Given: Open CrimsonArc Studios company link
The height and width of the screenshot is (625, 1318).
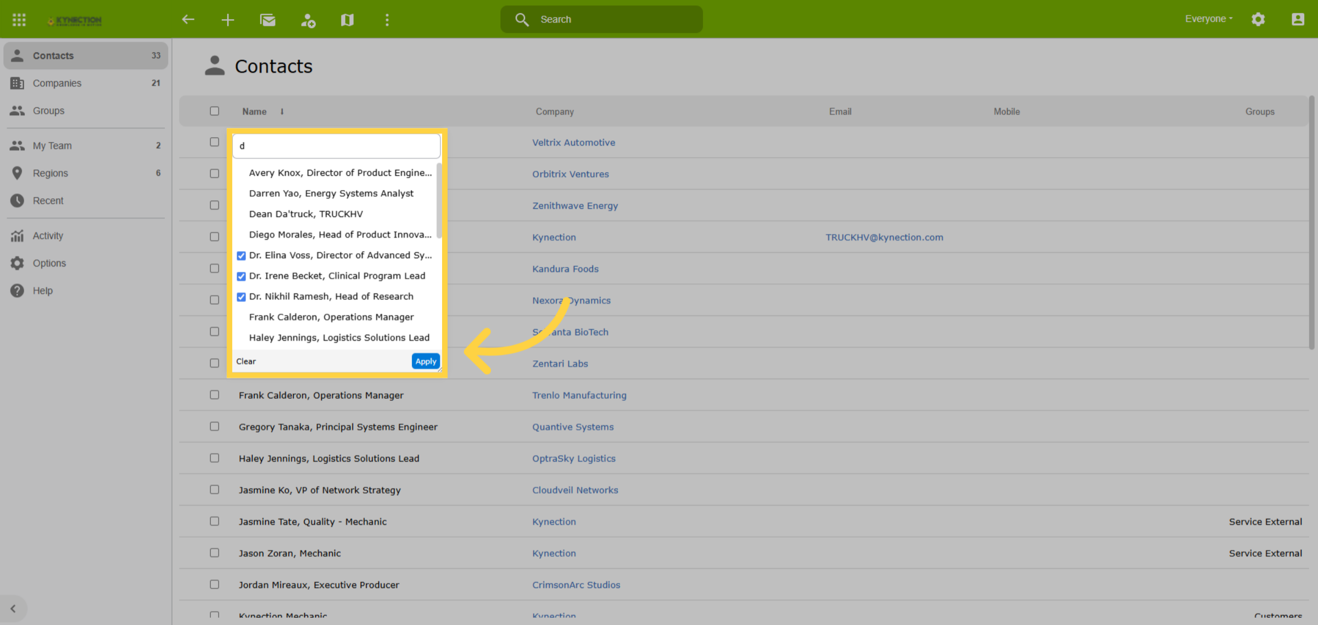Looking at the screenshot, I should point(576,585).
